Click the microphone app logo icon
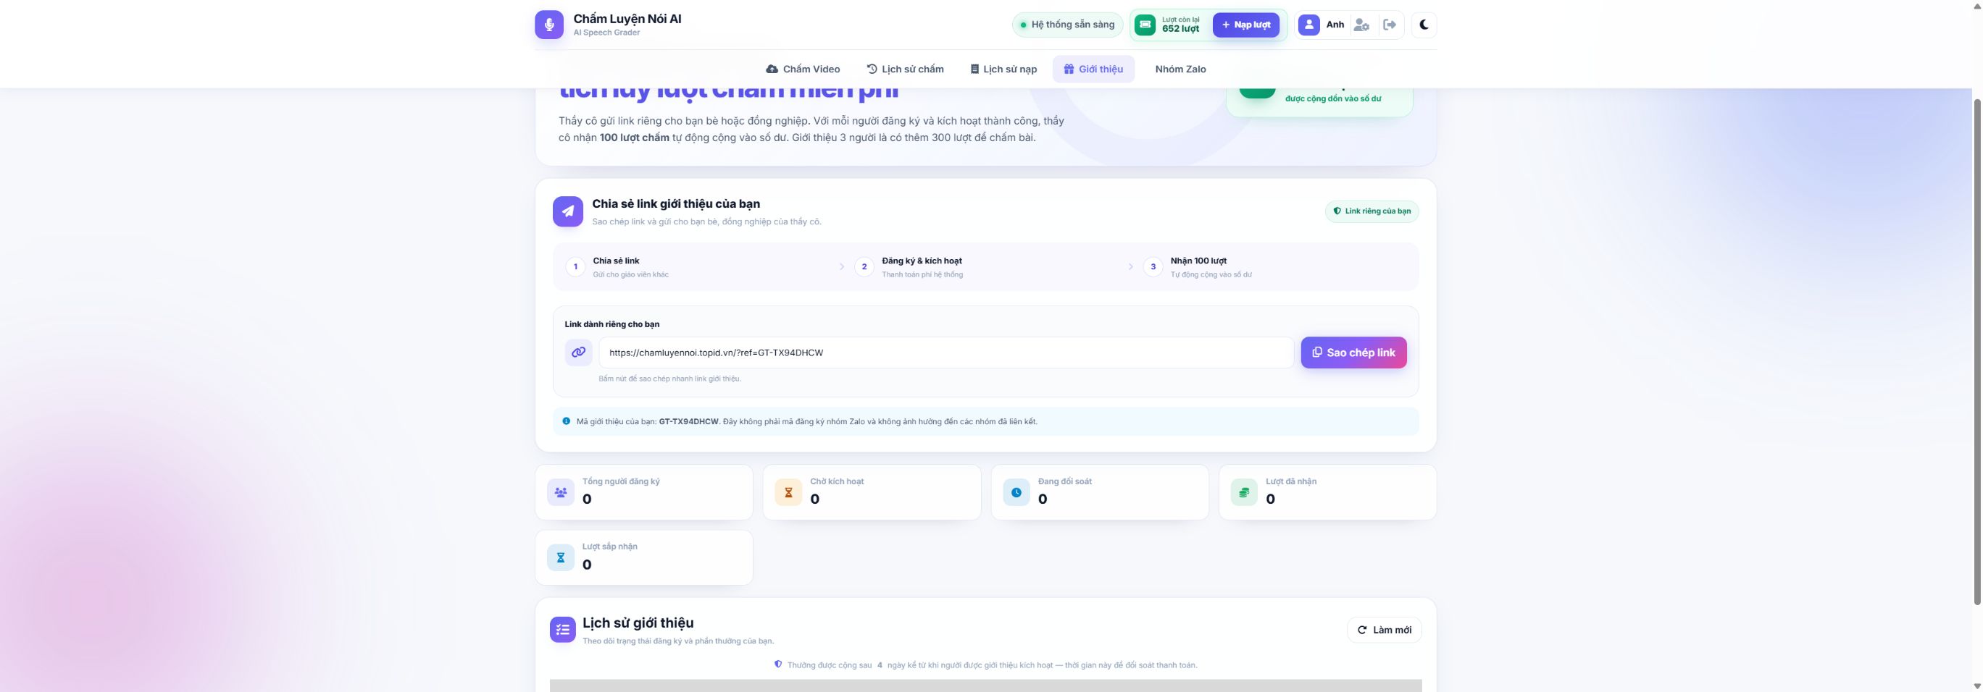 (549, 25)
